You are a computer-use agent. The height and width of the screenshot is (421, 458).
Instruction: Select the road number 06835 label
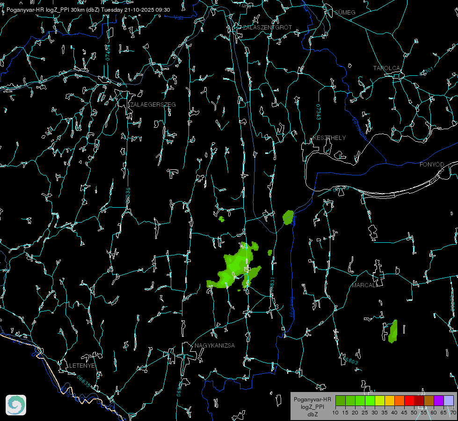[84, 381]
